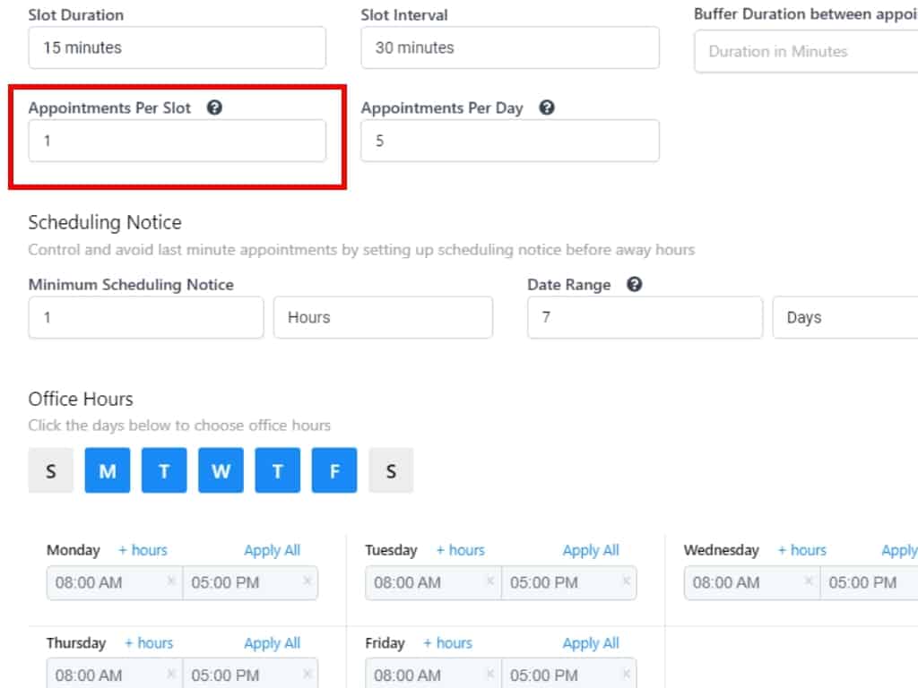
Task: Click the Appointments Per Day field
Action: click(509, 141)
